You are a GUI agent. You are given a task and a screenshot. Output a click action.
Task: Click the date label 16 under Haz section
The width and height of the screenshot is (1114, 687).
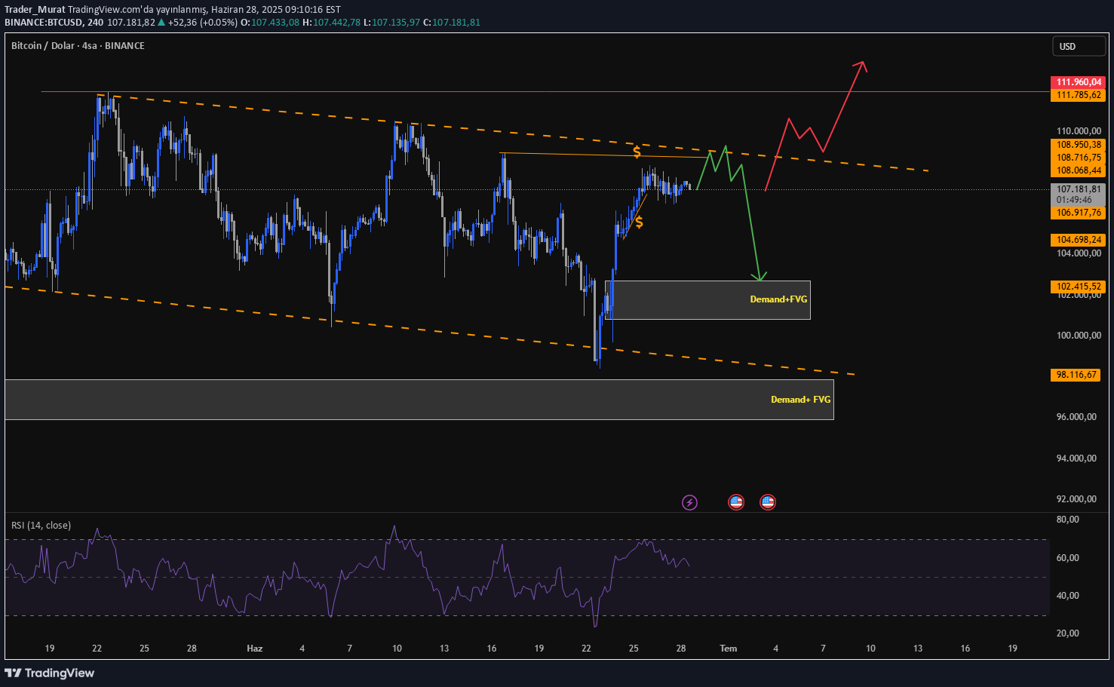492,649
